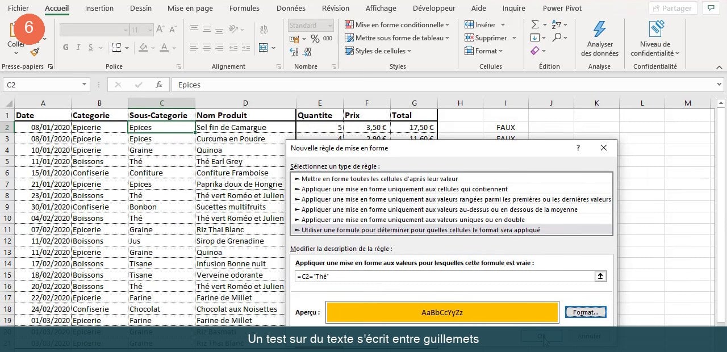Click the Wrap text icon
The height and width of the screenshot is (352, 727).
[x=264, y=30]
